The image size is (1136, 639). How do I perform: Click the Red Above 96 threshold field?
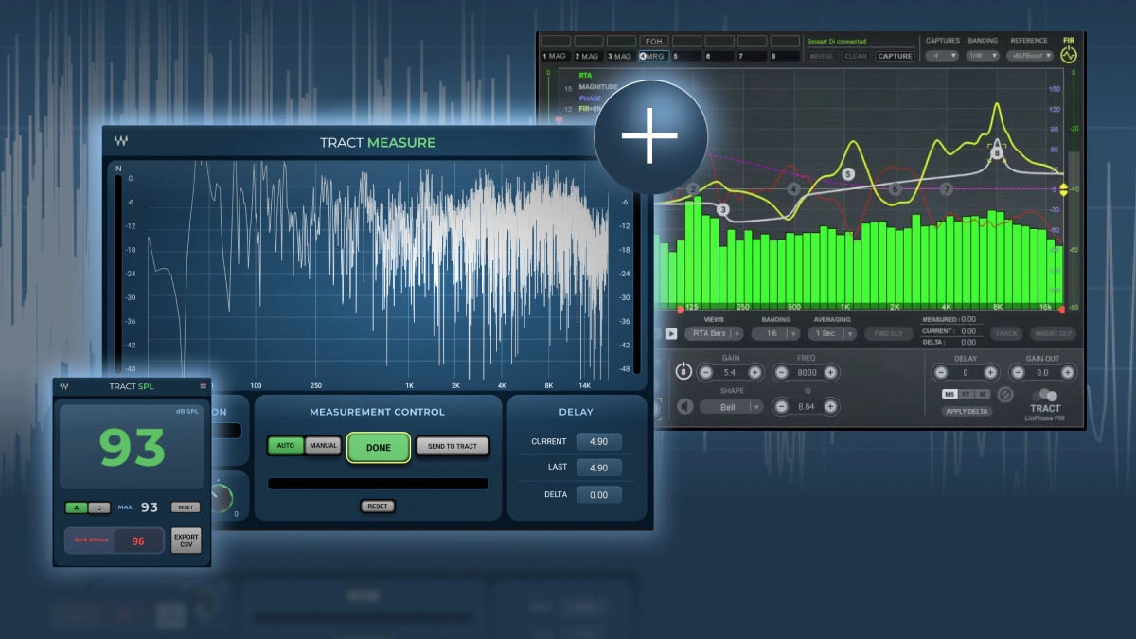[x=138, y=541]
